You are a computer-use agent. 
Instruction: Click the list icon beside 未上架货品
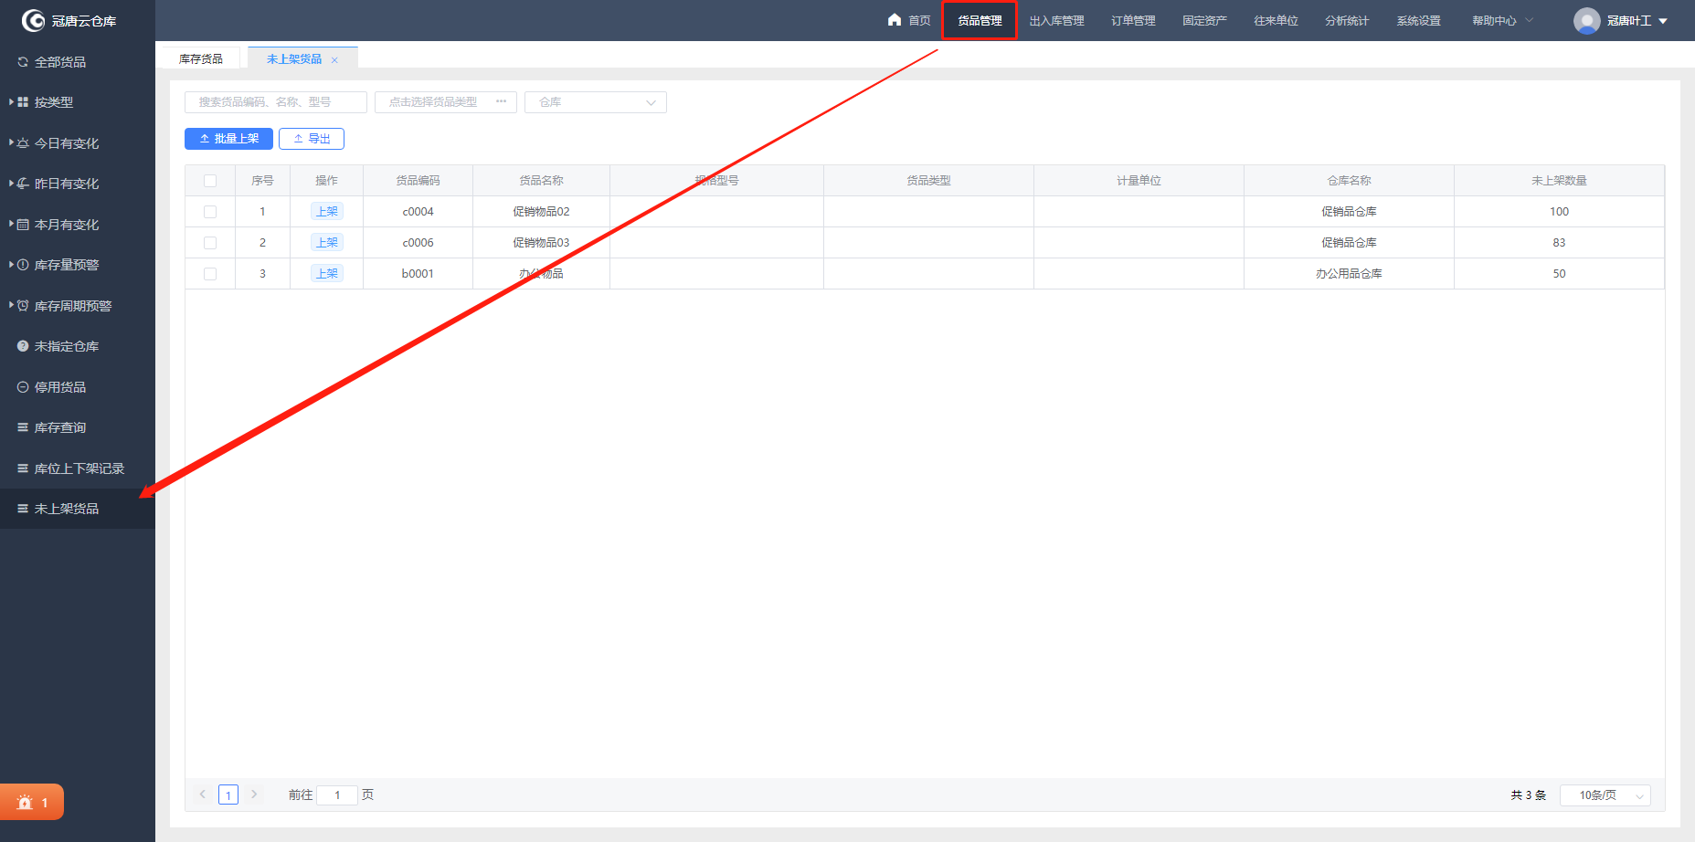click(23, 509)
